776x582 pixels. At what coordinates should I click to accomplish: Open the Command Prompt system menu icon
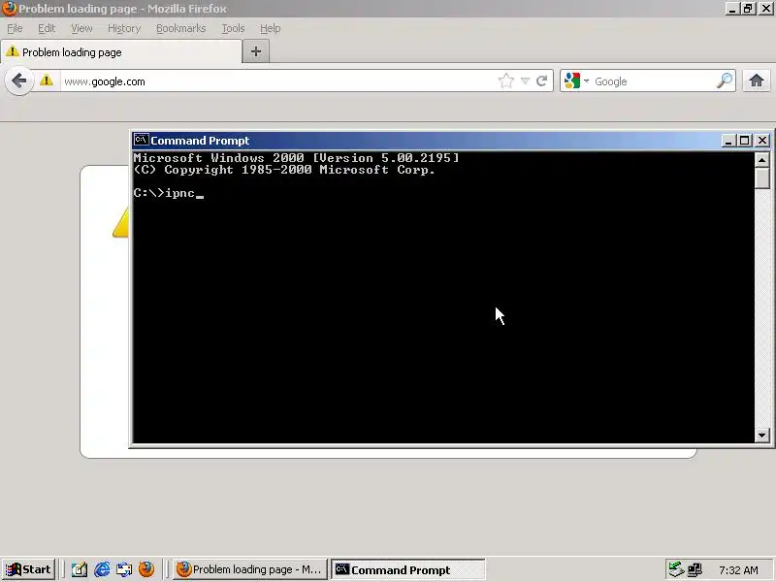141,140
